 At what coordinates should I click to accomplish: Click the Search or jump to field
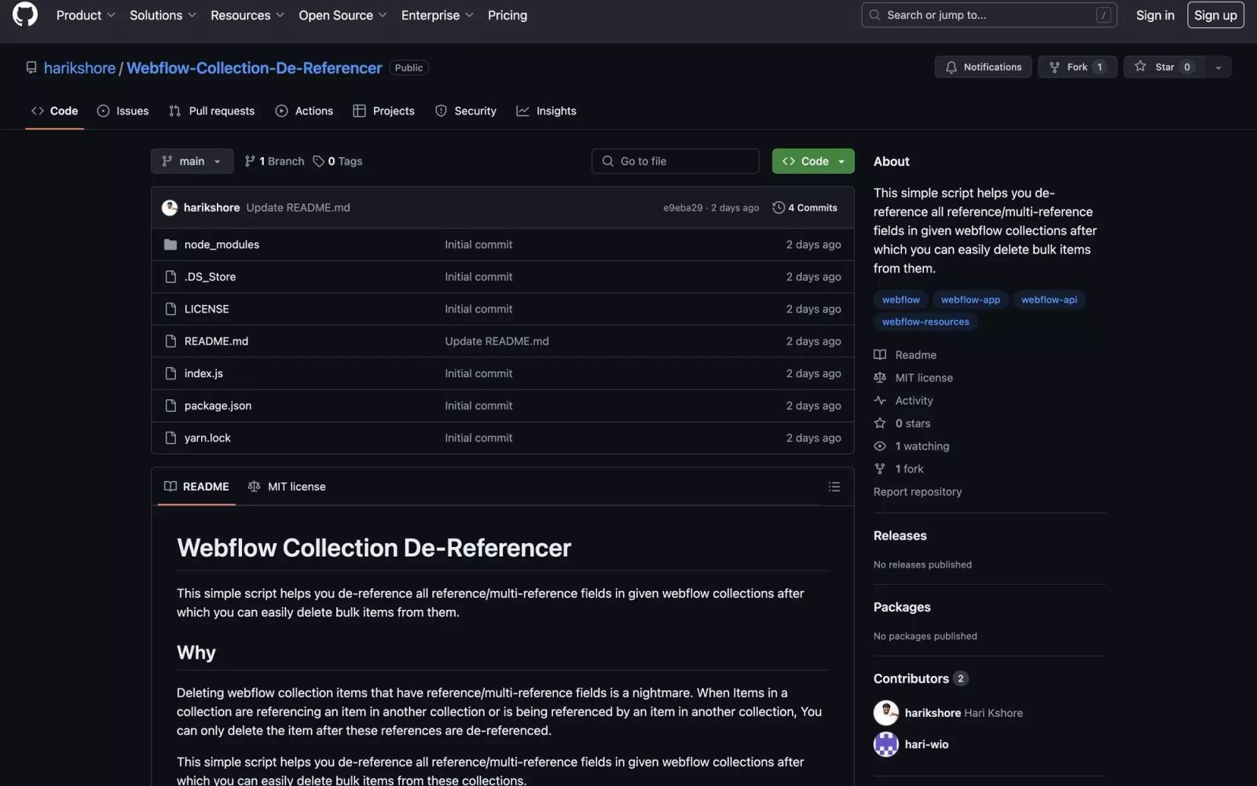[989, 15]
